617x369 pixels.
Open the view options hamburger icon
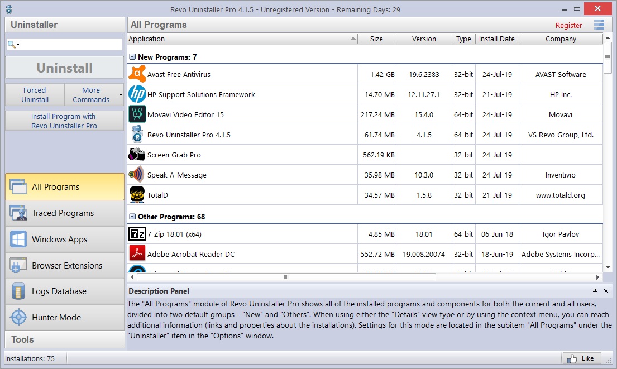[x=599, y=25]
